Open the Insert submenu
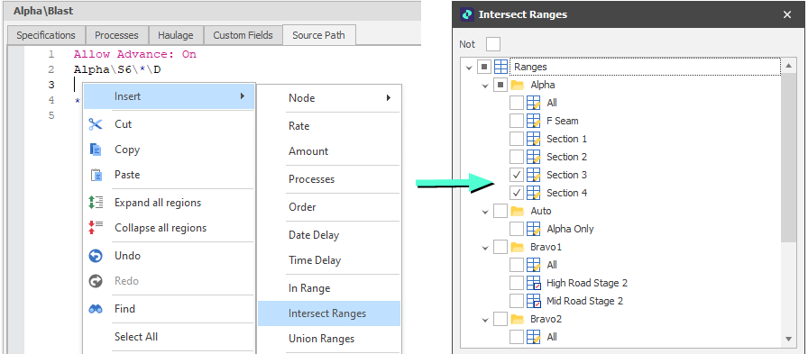The width and height of the screenshot is (808, 354). point(169,96)
